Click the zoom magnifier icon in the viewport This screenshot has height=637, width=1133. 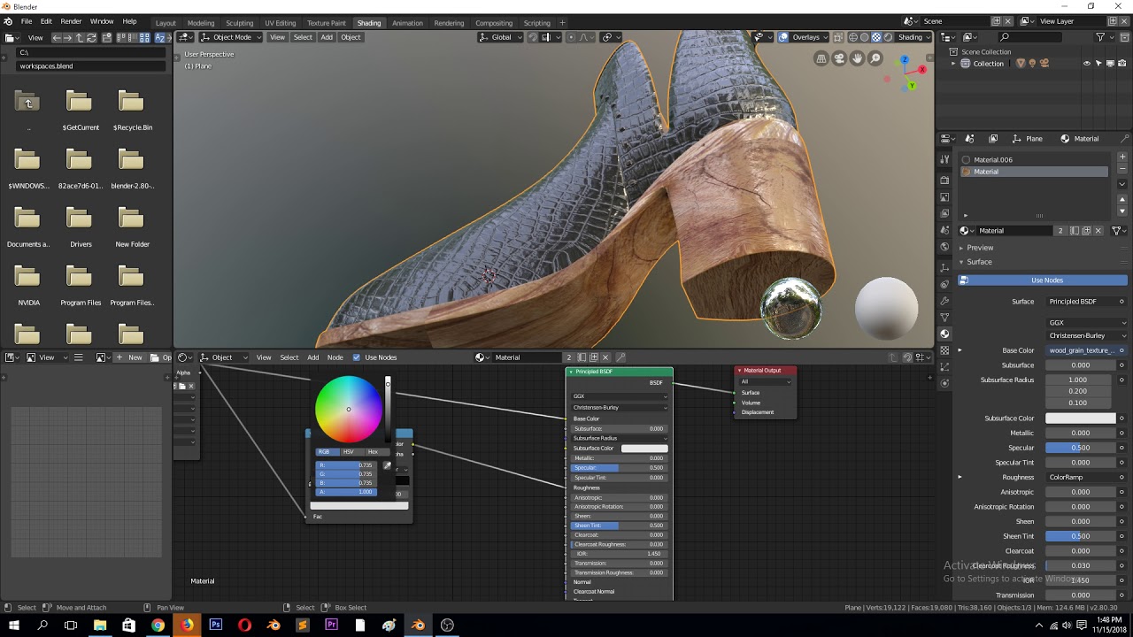coord(875,58)
